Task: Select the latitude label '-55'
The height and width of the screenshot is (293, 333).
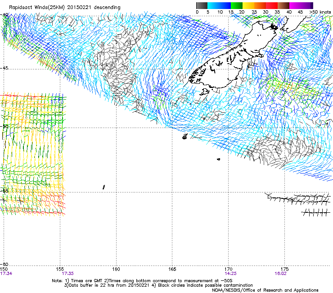Action: [x=4, y=191]
